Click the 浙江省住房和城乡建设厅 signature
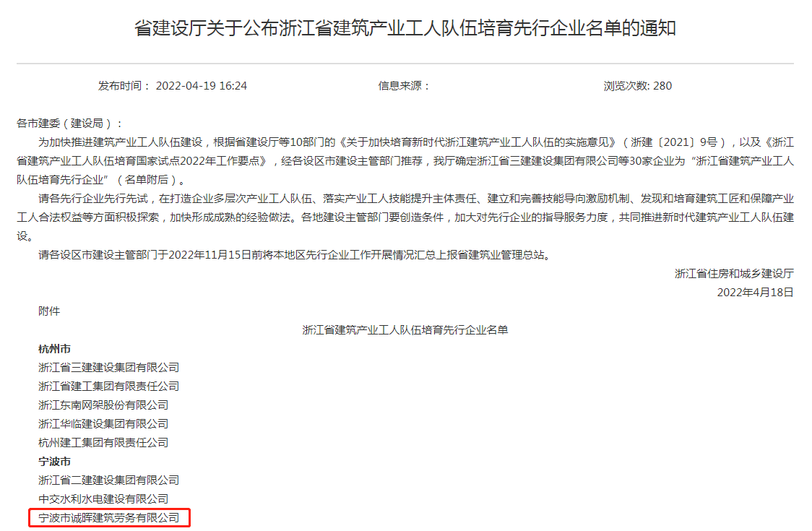Image resolution: width=812 pixels, height=531 pixels. (734, 274)
